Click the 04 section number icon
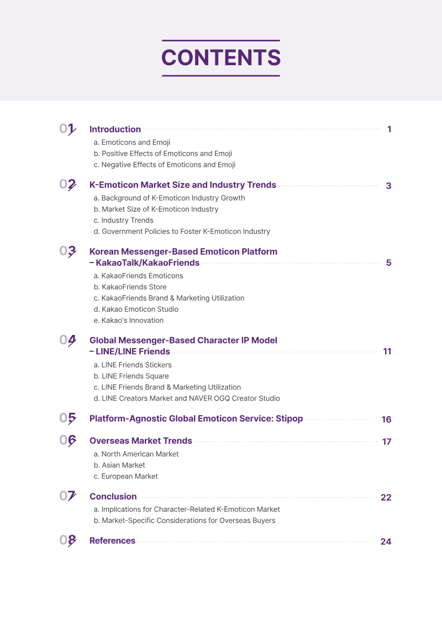Screen dimensions: 442x625 (68, 340)
